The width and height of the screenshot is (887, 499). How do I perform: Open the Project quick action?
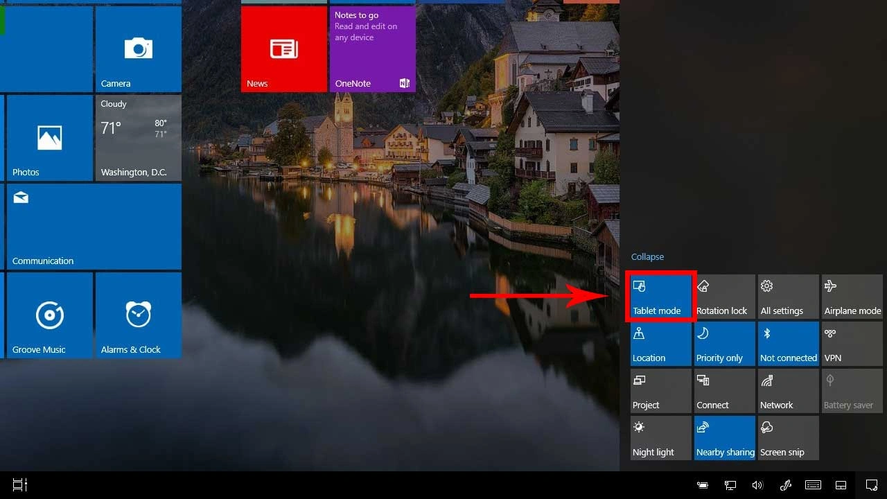[x=660, y=390]
